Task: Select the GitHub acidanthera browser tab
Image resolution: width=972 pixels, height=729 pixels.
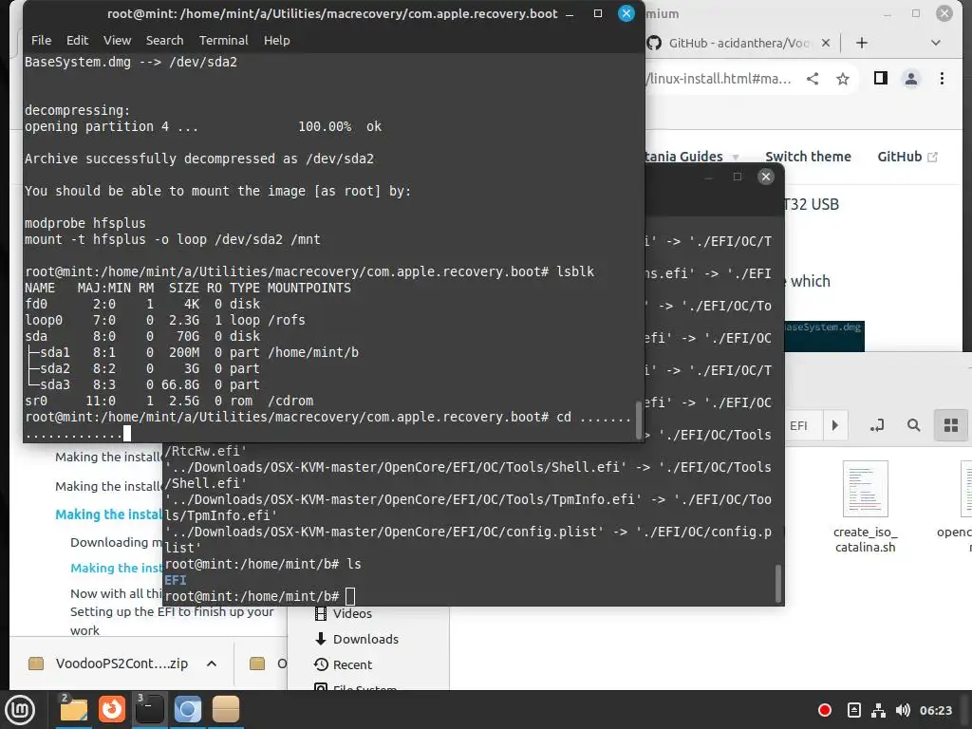Action: (738, 43)
